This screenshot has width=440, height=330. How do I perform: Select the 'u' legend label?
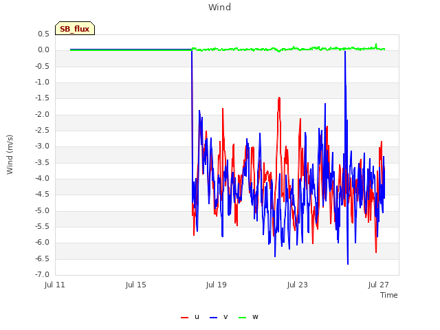(197, 317)
